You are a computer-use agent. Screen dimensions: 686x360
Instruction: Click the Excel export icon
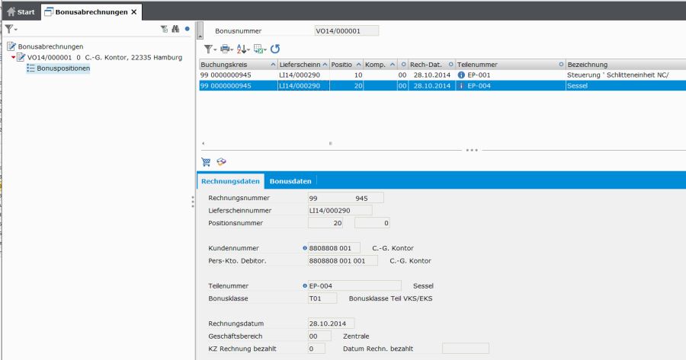tap(258, 49)
